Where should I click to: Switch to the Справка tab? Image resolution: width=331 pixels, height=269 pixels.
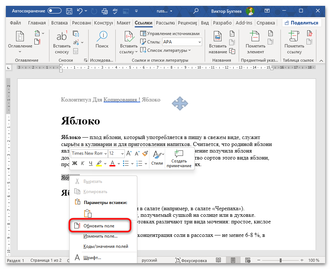pos(266,23)
